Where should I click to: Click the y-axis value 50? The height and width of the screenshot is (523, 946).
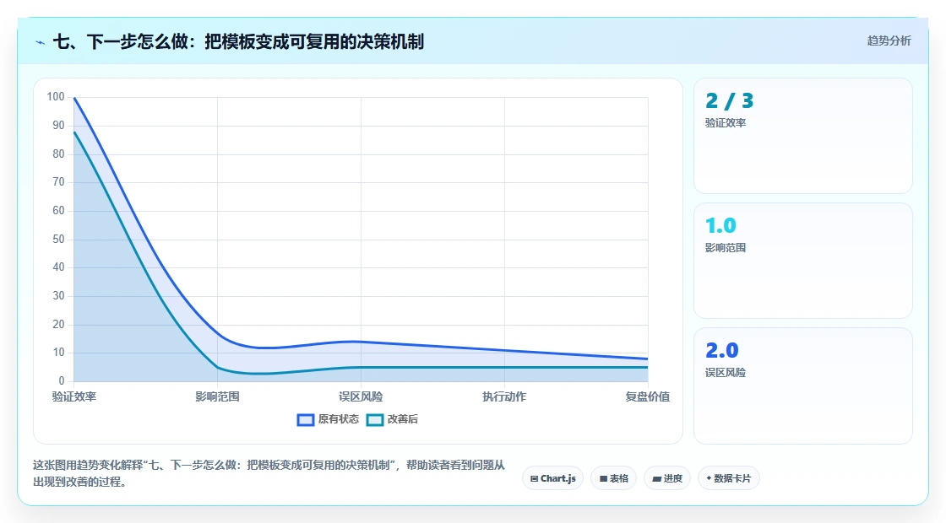[x=58, y=240]
